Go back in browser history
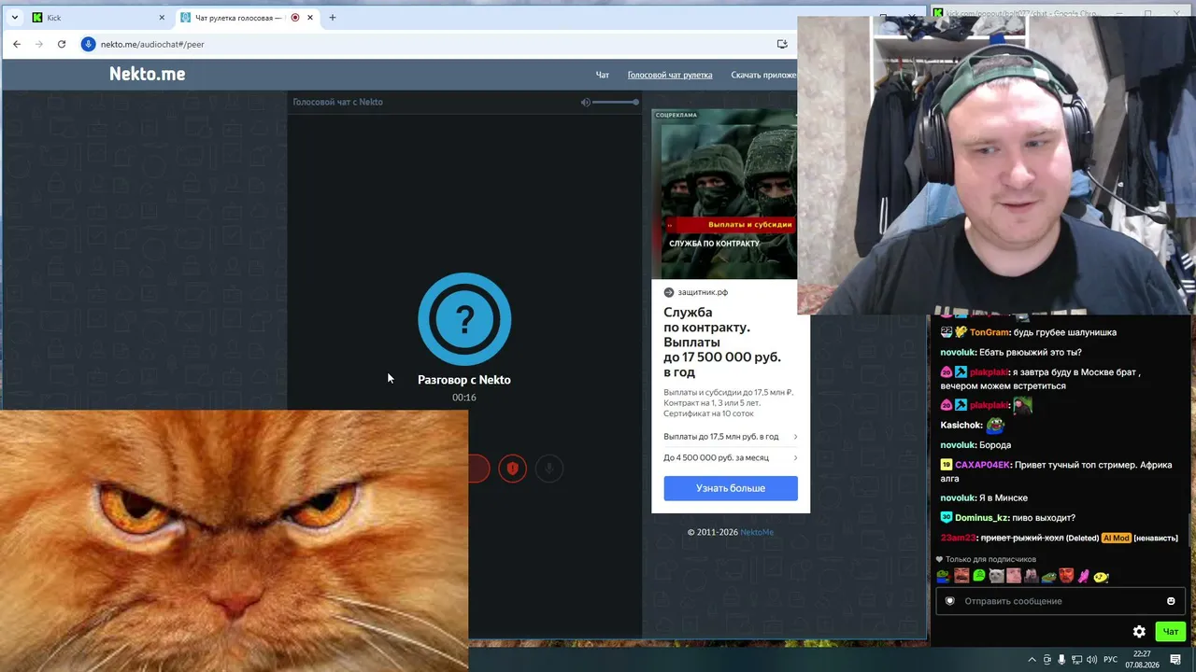The height and width of the screenshot is (672, 1196). pos(17,44)
